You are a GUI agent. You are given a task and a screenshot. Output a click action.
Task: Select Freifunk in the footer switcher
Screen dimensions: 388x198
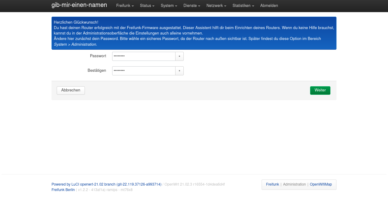click(273, 184)
